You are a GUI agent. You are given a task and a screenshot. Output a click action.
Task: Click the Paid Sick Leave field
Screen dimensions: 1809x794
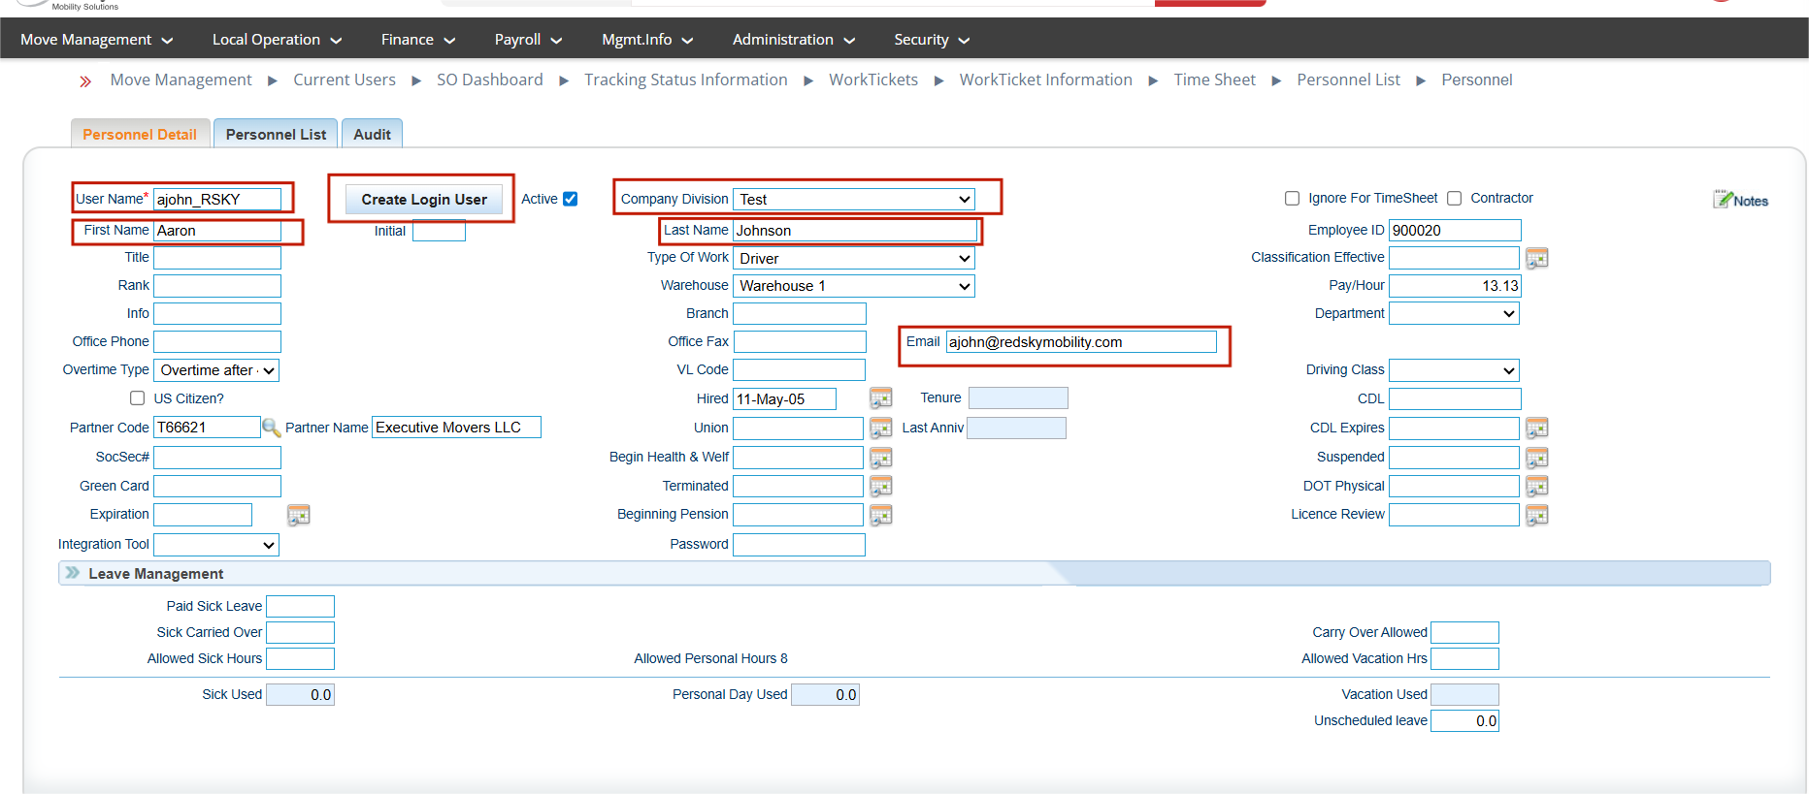[300, 606]
